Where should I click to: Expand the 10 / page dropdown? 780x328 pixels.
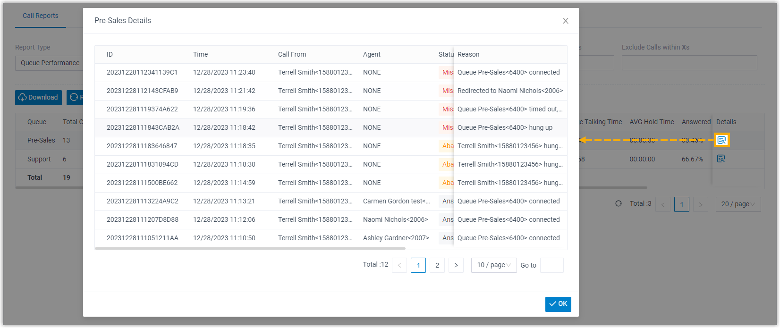(x=494, y=265)
